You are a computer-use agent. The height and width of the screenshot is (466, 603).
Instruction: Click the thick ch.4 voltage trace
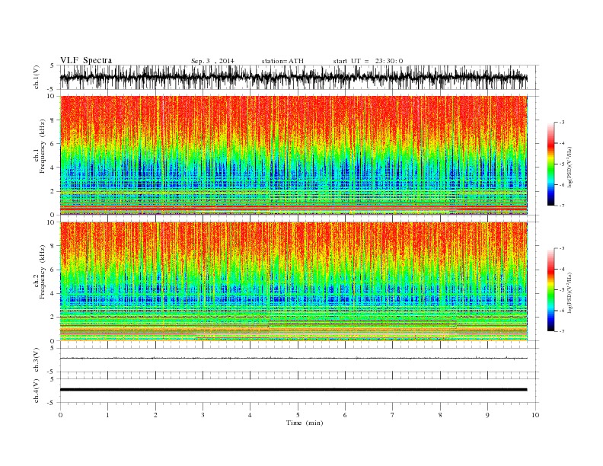pos(293,390)
